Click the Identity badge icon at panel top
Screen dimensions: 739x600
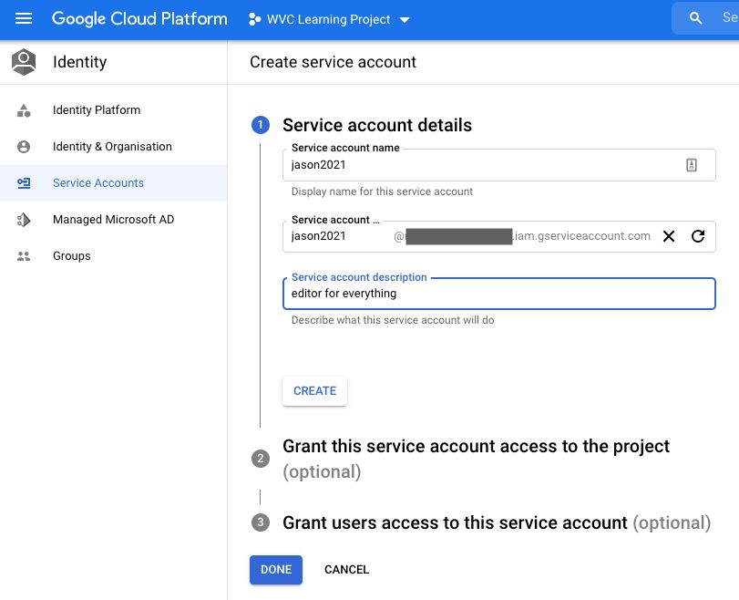[x=23, y=61]
